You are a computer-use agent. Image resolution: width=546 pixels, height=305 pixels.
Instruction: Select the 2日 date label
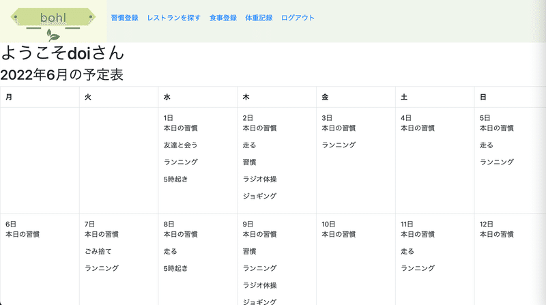(x=248, y=118)
